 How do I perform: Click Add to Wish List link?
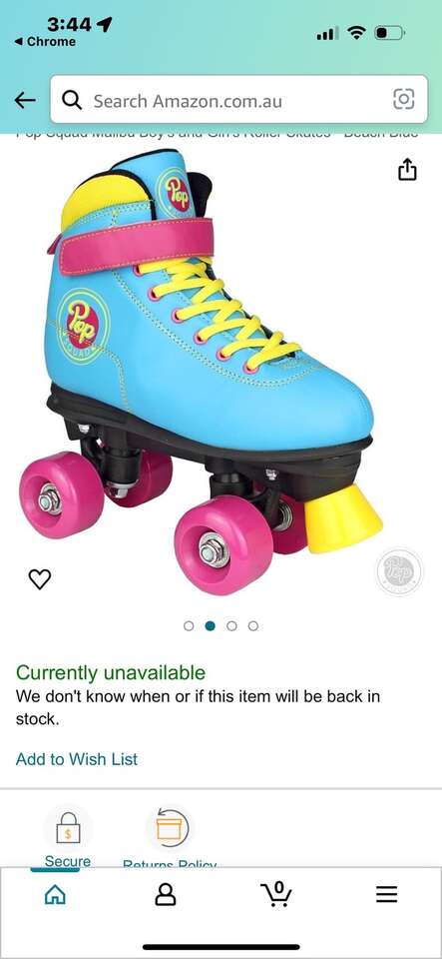77,759
